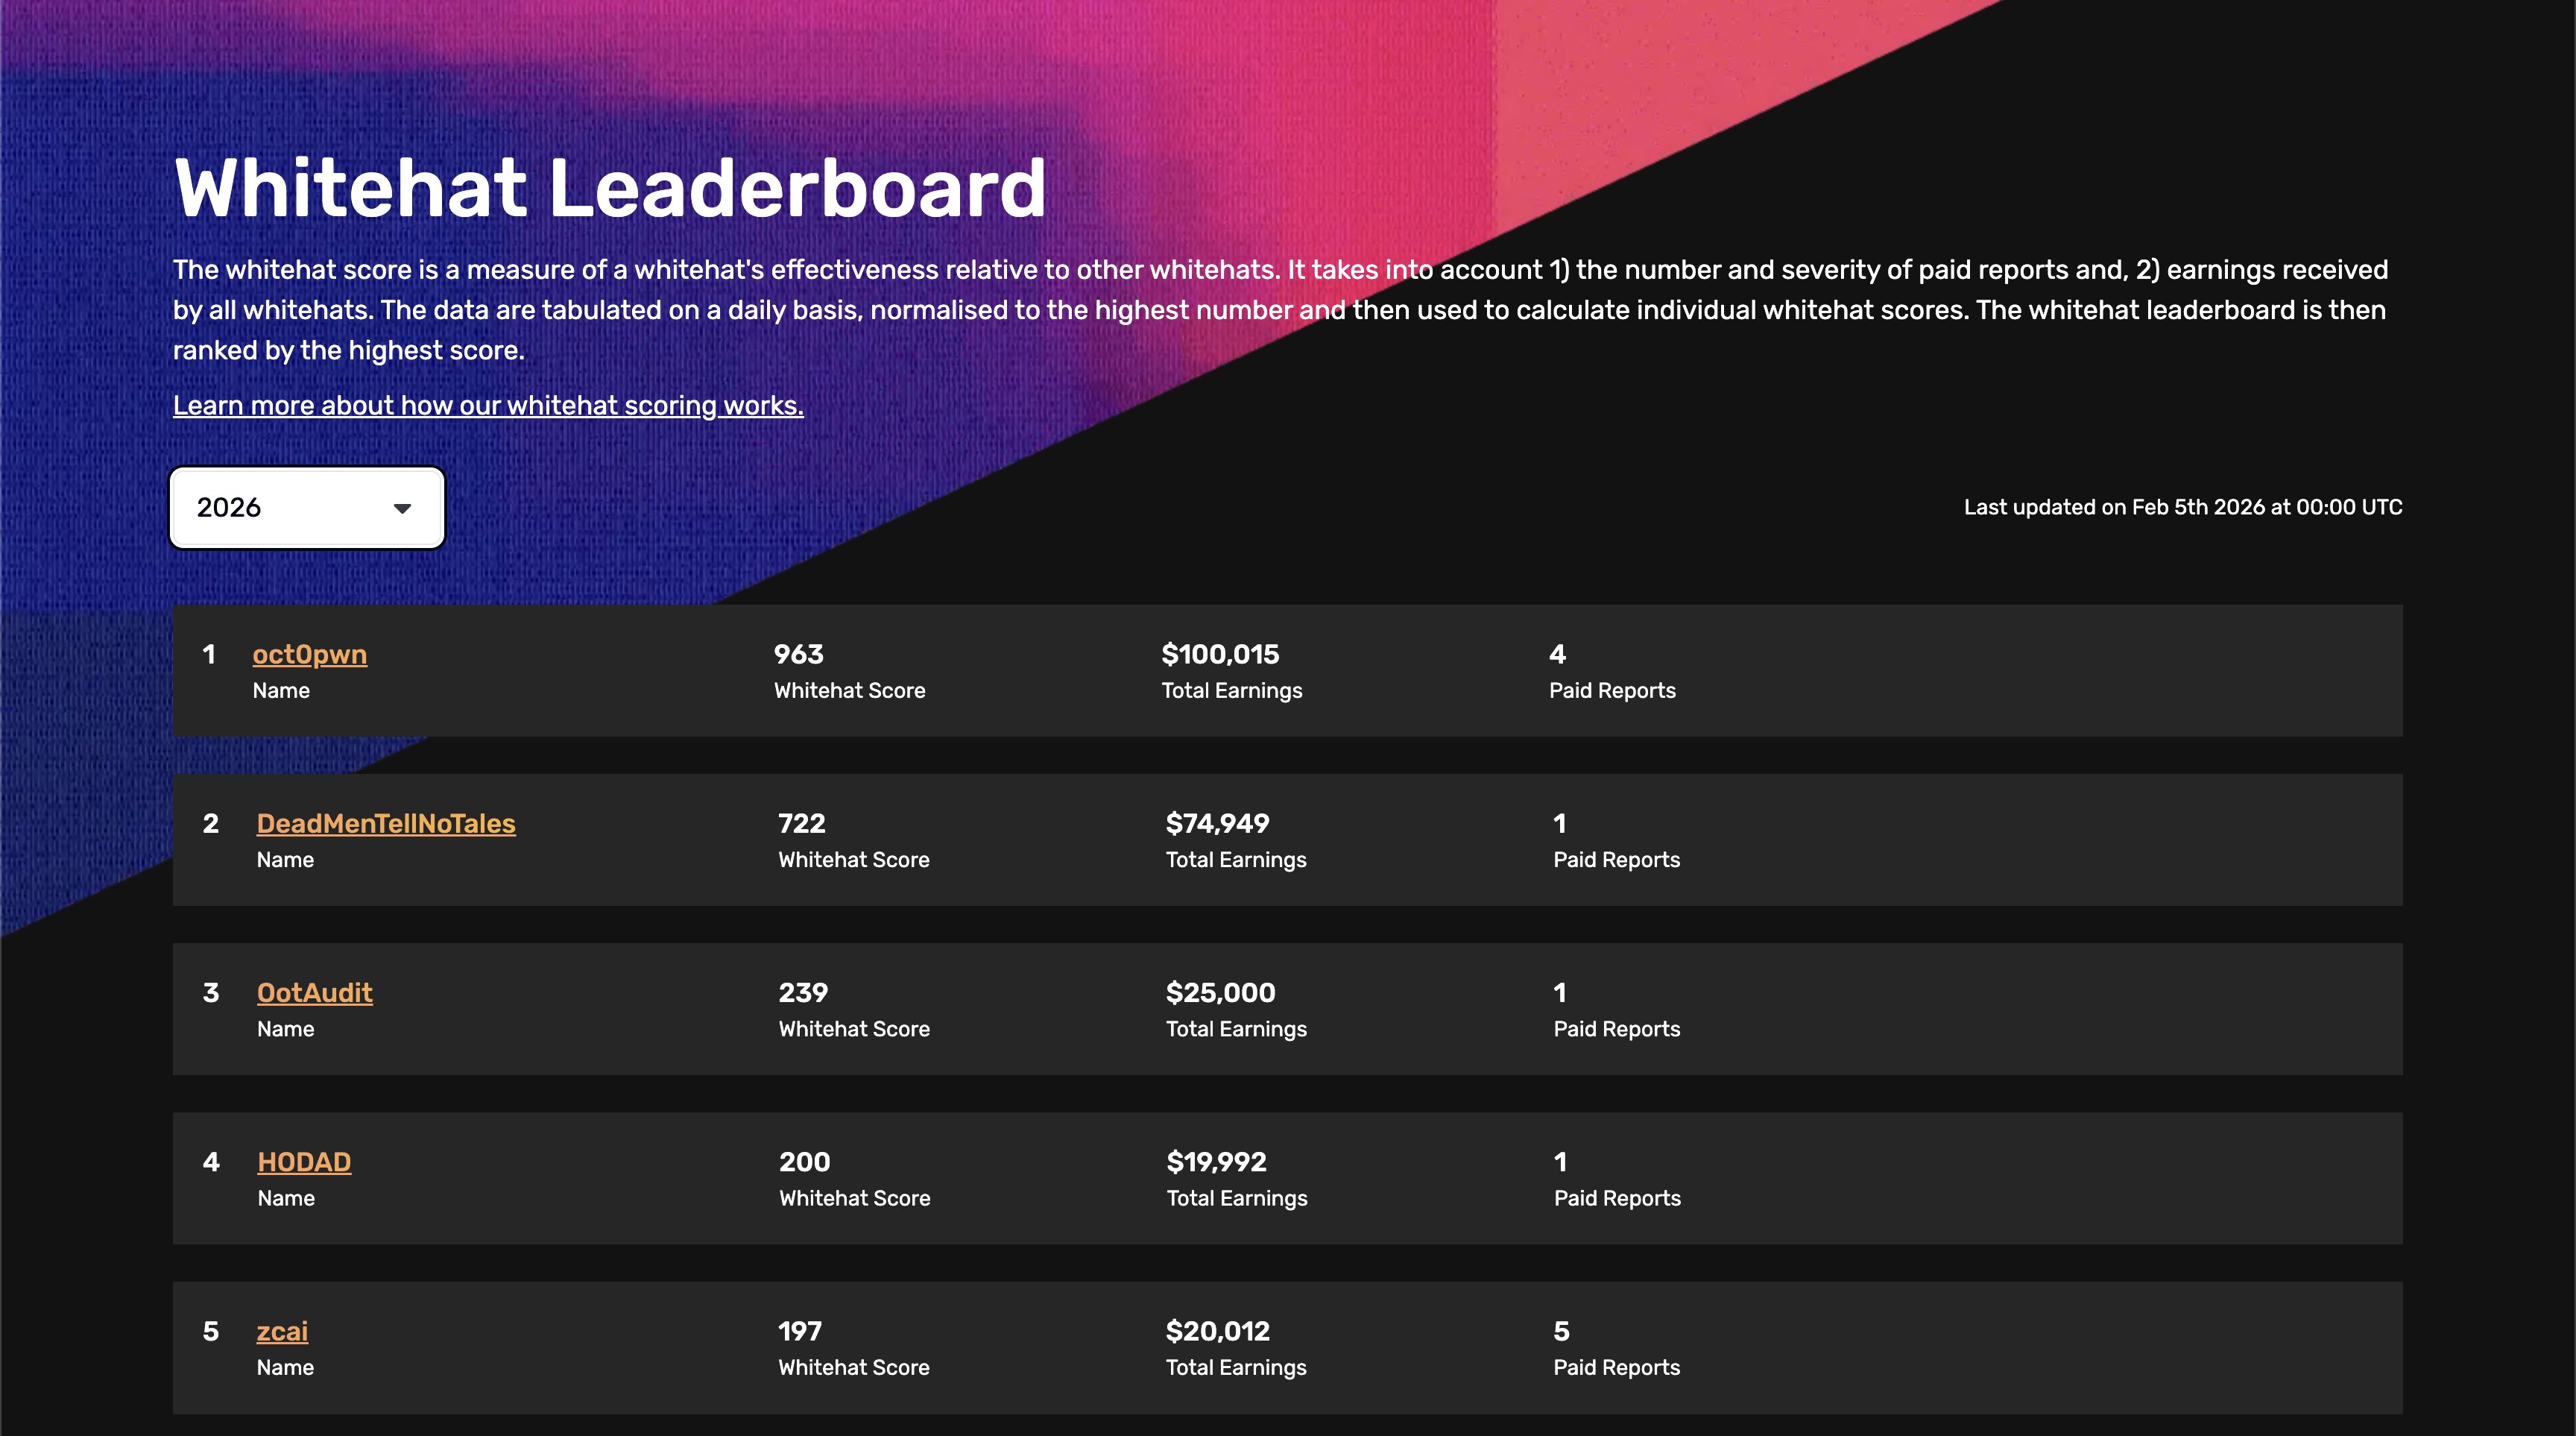Click the $100,015 total earnings value
The height and width of the screenshot is (1436, 2576).
coord(1220,654)
